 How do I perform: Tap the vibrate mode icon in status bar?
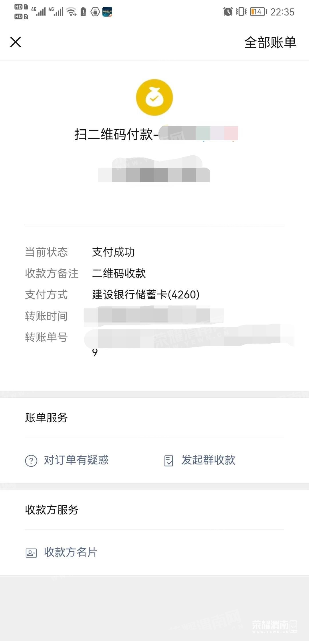click(241, 12)
